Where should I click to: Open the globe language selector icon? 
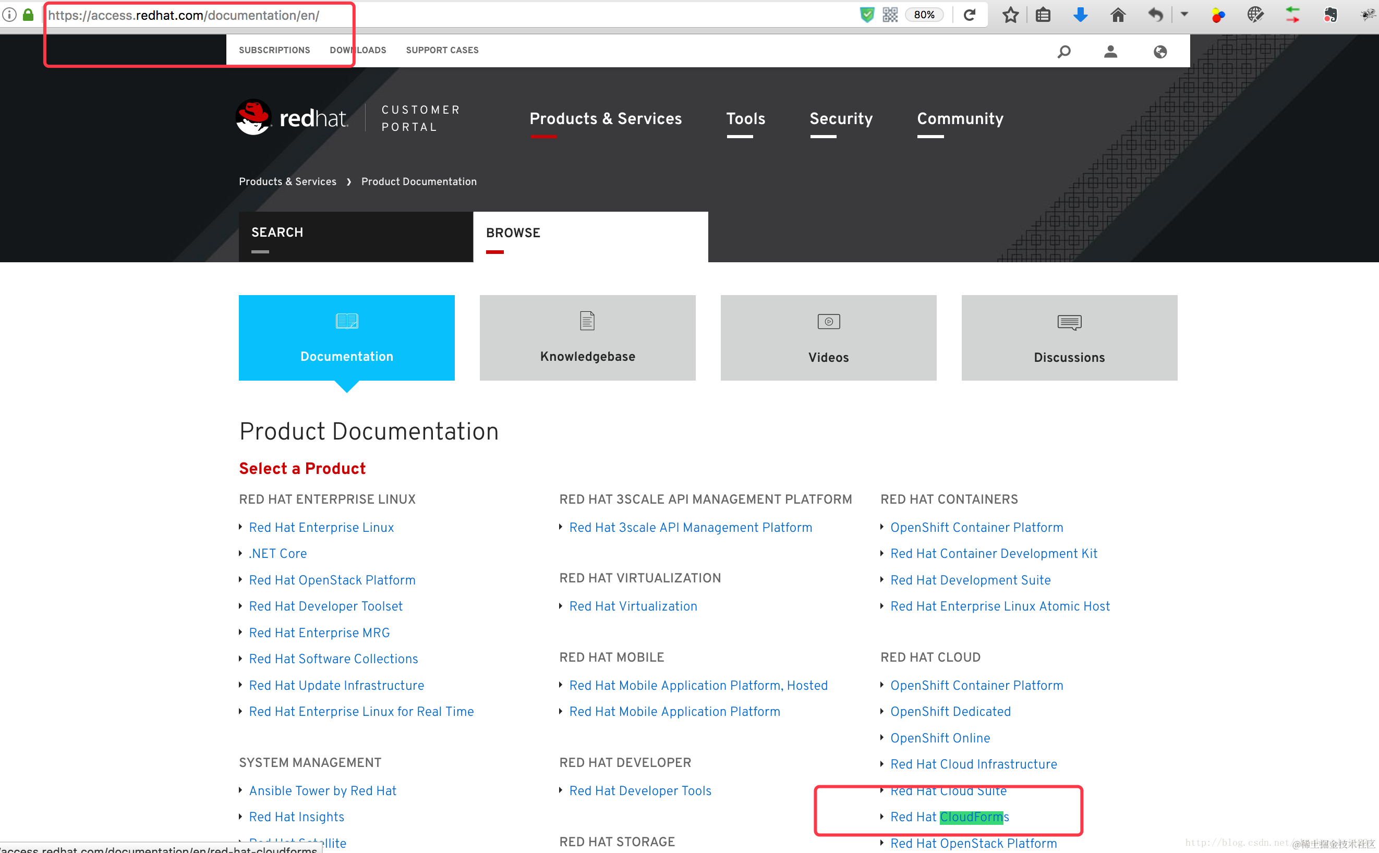(1159, 52)
